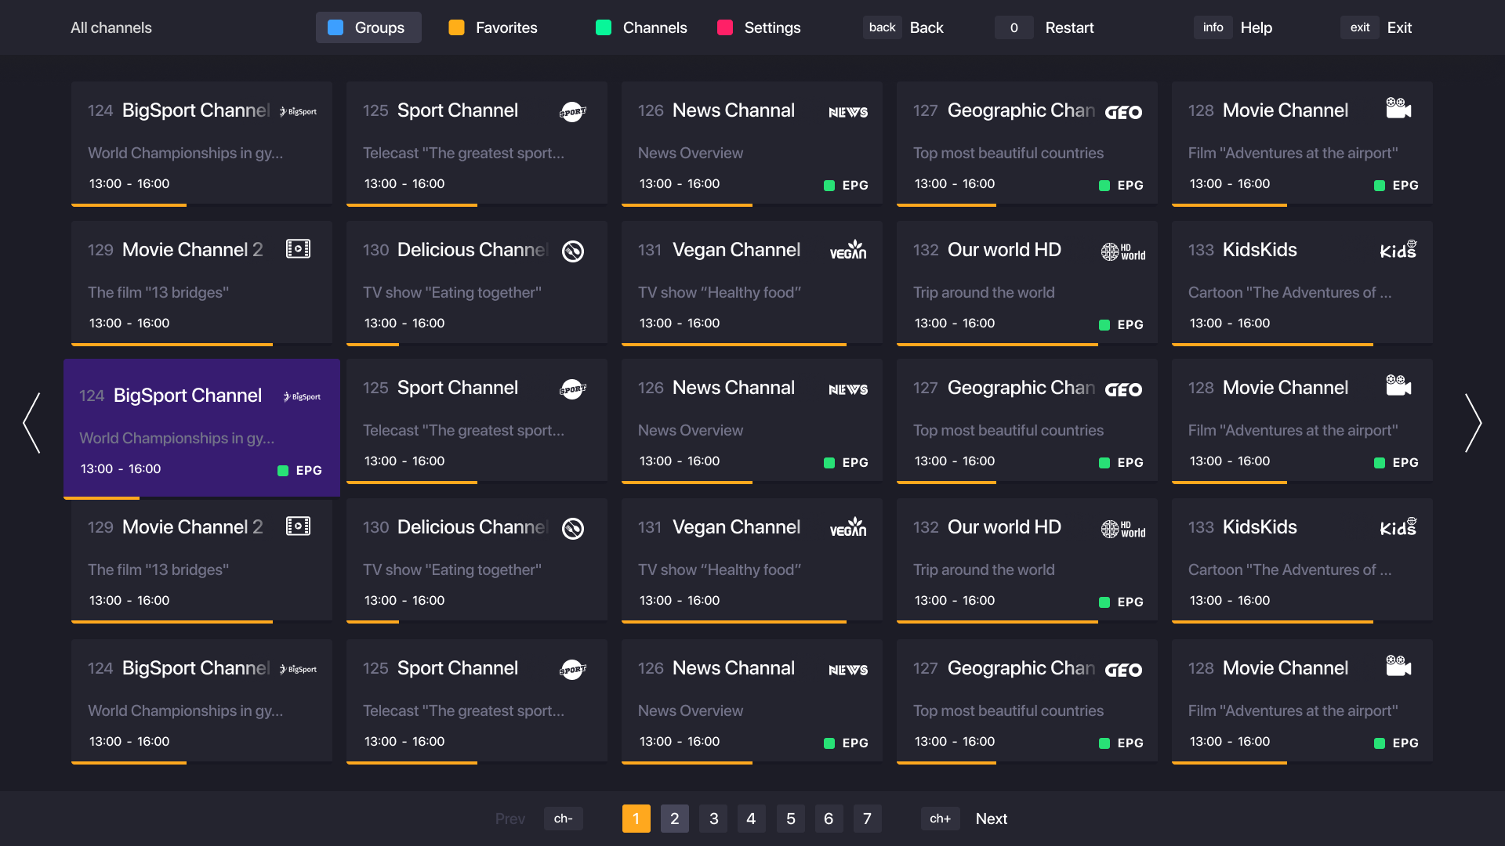Open page 4 in pagination

point(751,819)
